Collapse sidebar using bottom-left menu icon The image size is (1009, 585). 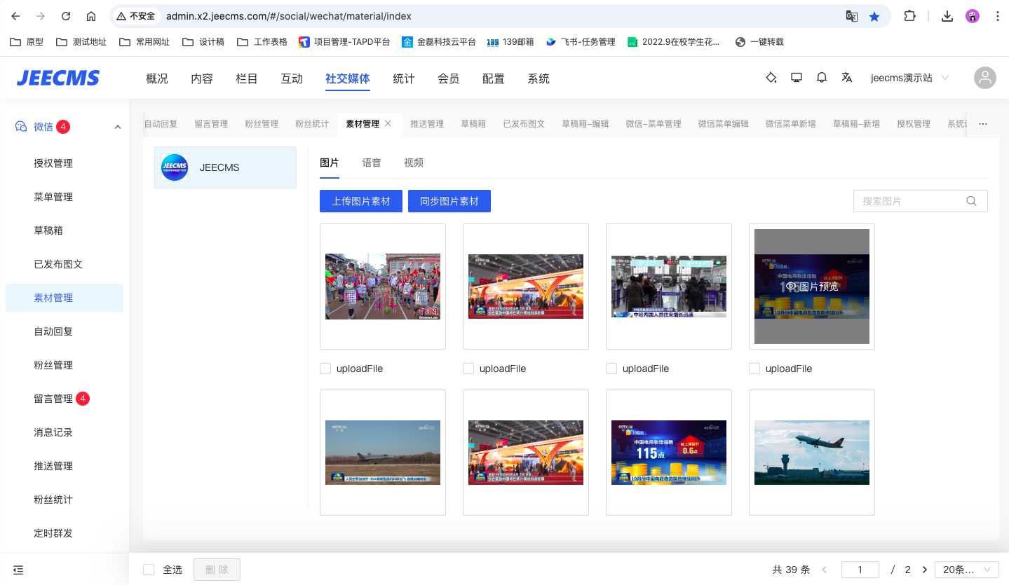point(18,570)
